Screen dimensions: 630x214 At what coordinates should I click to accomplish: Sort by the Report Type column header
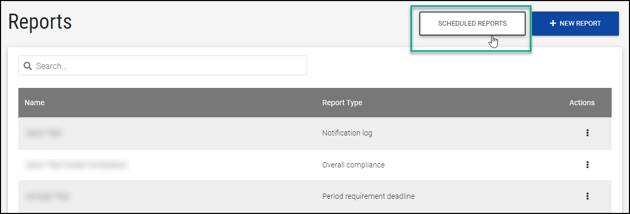[342, 103]
